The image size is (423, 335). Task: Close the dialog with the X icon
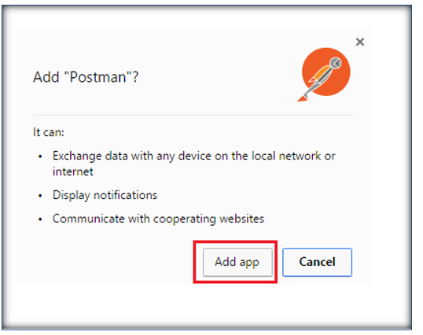click(x=360, y=42)
